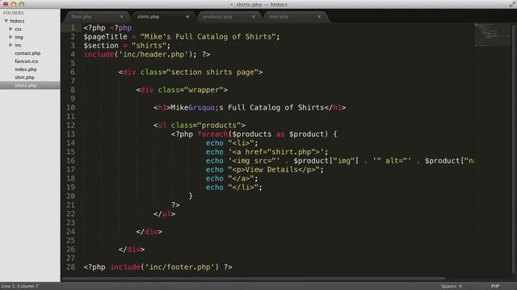Click the $section variable on line 3

101,45
